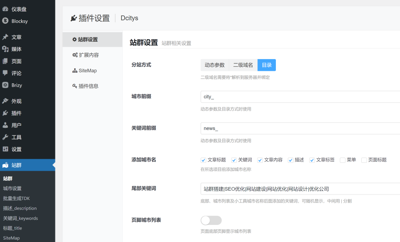
Task: Open Brizy via its sidebar icon
Action: [5, 85]
